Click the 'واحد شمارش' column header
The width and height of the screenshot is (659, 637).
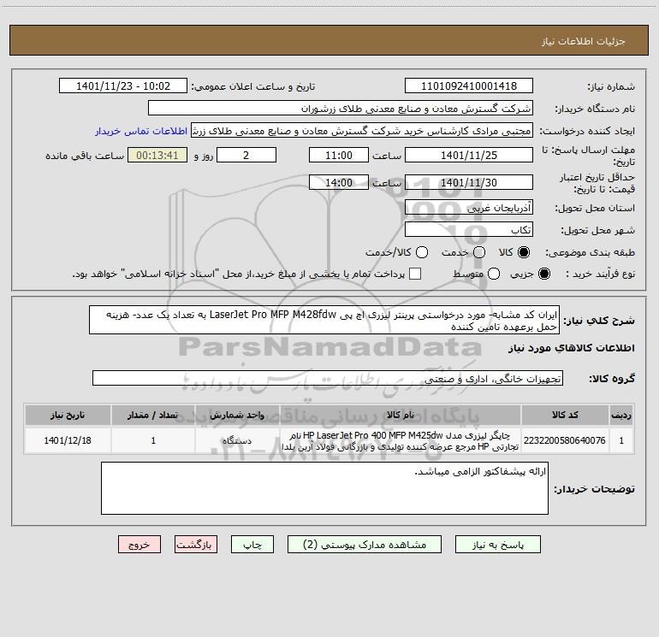(237, 415)
